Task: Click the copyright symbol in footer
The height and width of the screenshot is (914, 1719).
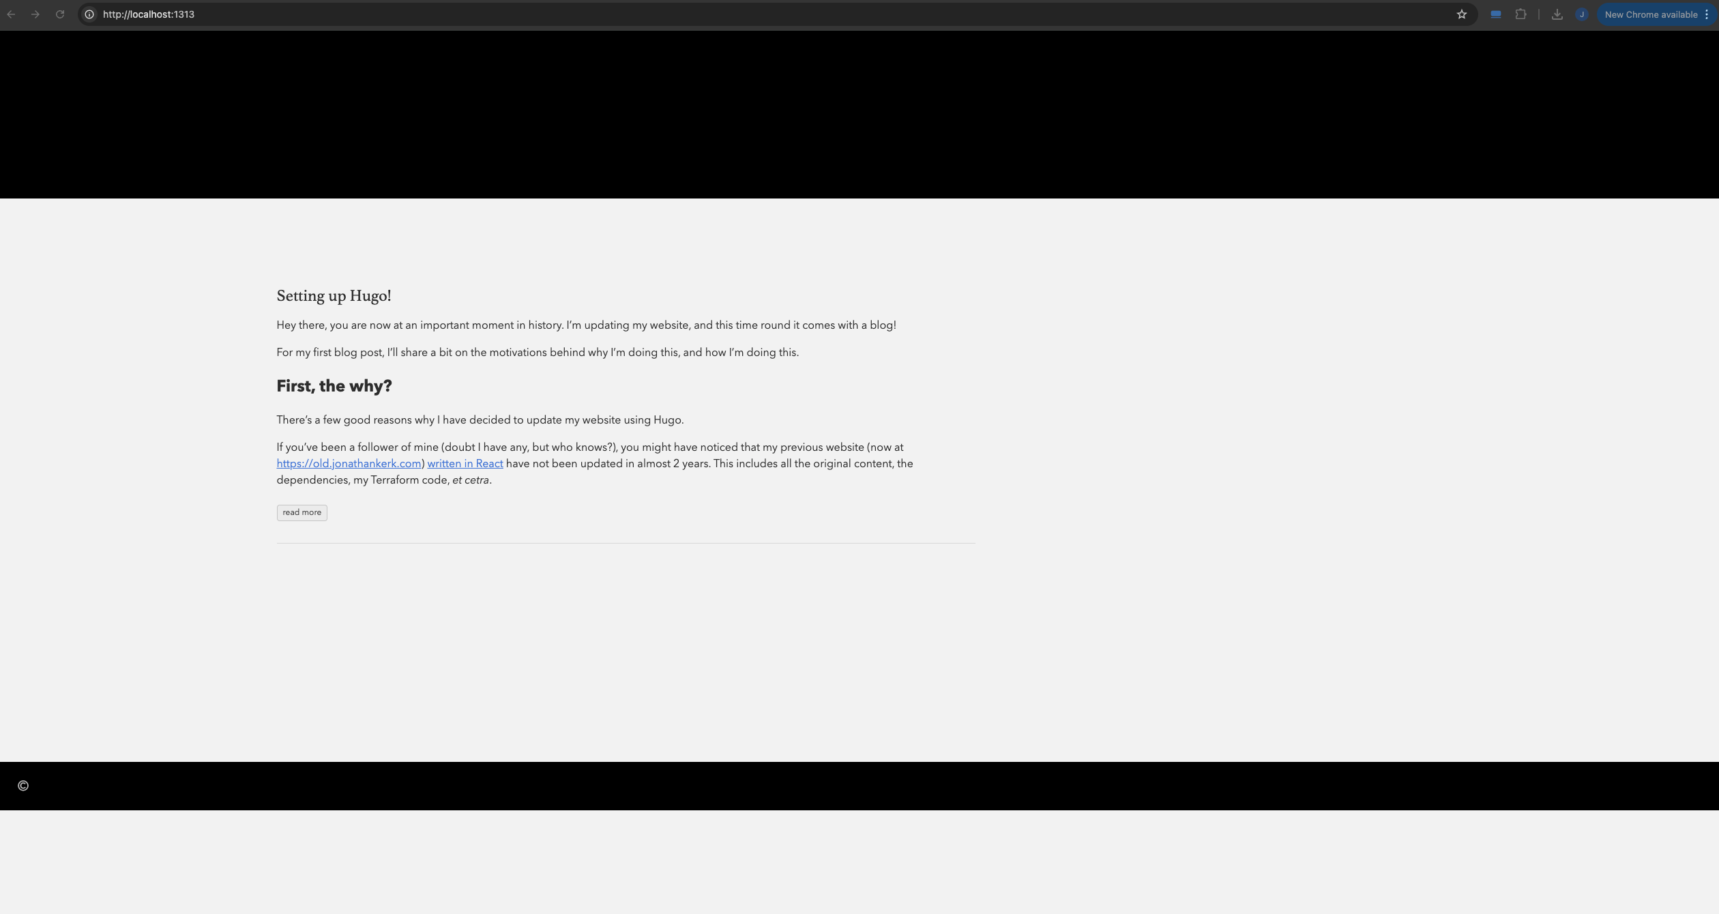Action: pos(23,786)
